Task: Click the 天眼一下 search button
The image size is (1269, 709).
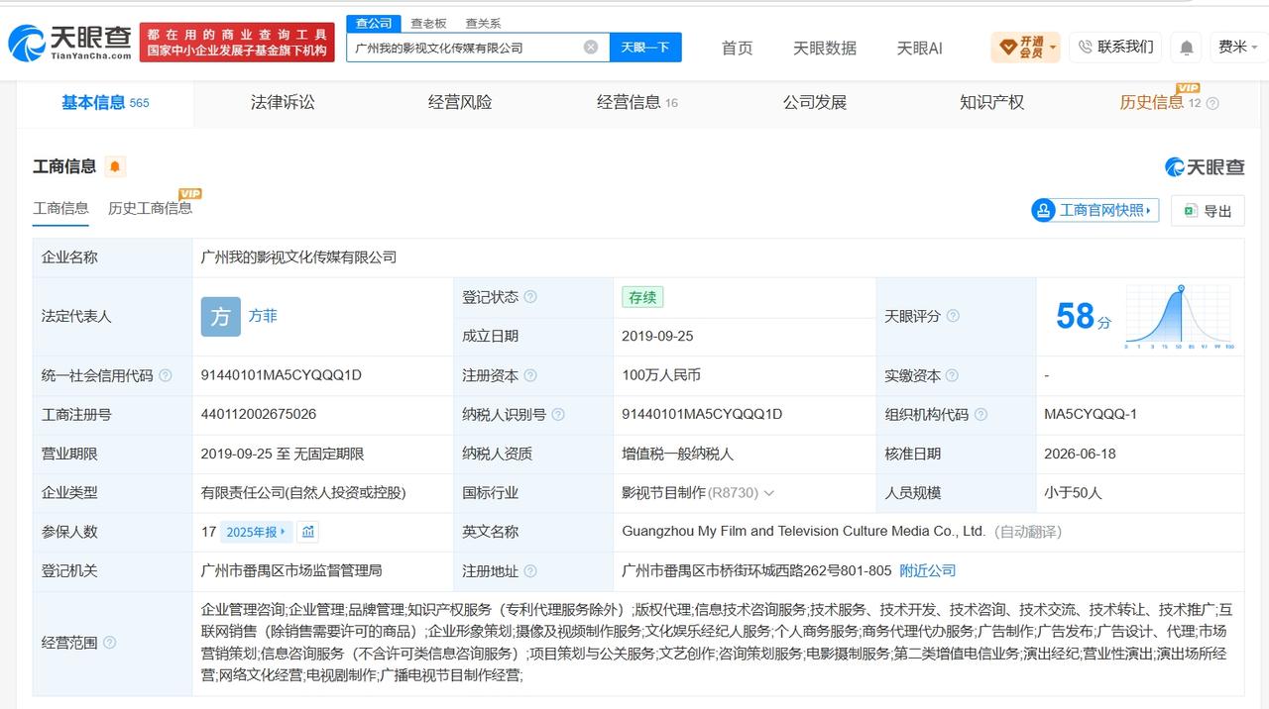Action: pos(645,47)
